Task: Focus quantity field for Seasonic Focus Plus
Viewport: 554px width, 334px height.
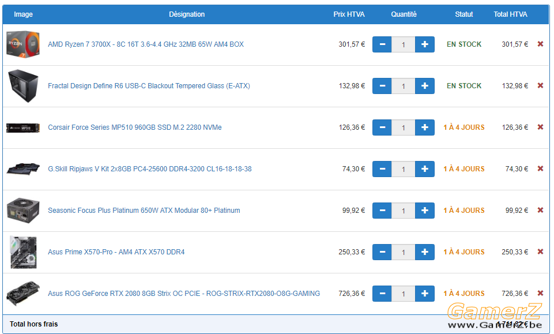Action: (x=403, y=211)
